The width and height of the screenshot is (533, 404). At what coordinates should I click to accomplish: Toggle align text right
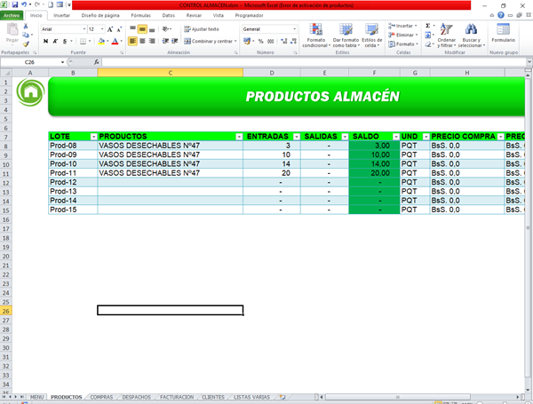click(x=152, y=41)
